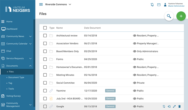Edit the Google file with the pencil icon
The height and width of the screenshot is (110, 188).
[x=174, y=106]
